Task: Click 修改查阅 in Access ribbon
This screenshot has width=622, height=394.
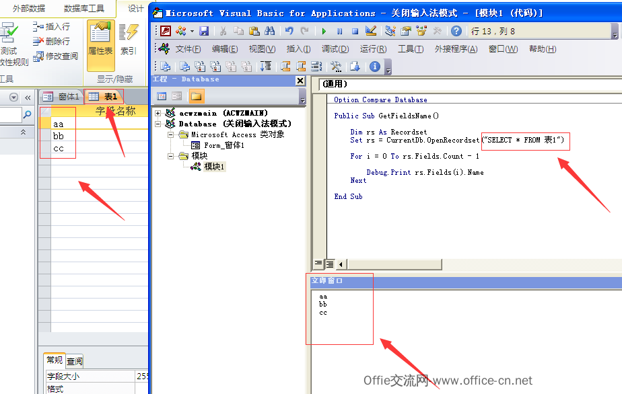Action: [55, 56]
